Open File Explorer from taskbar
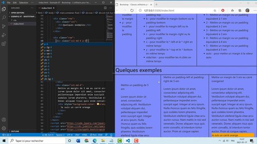This screenshot has width=257, height=144. (103, 141)
